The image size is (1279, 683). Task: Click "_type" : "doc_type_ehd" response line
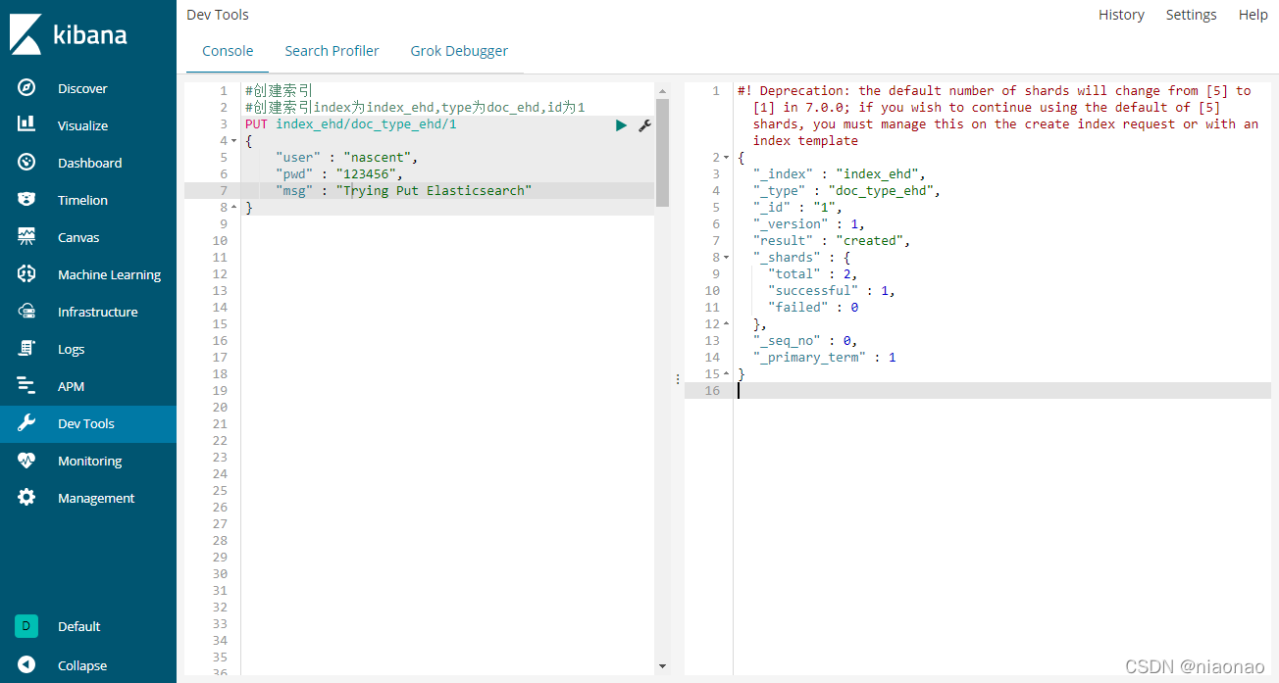point(846,191)
